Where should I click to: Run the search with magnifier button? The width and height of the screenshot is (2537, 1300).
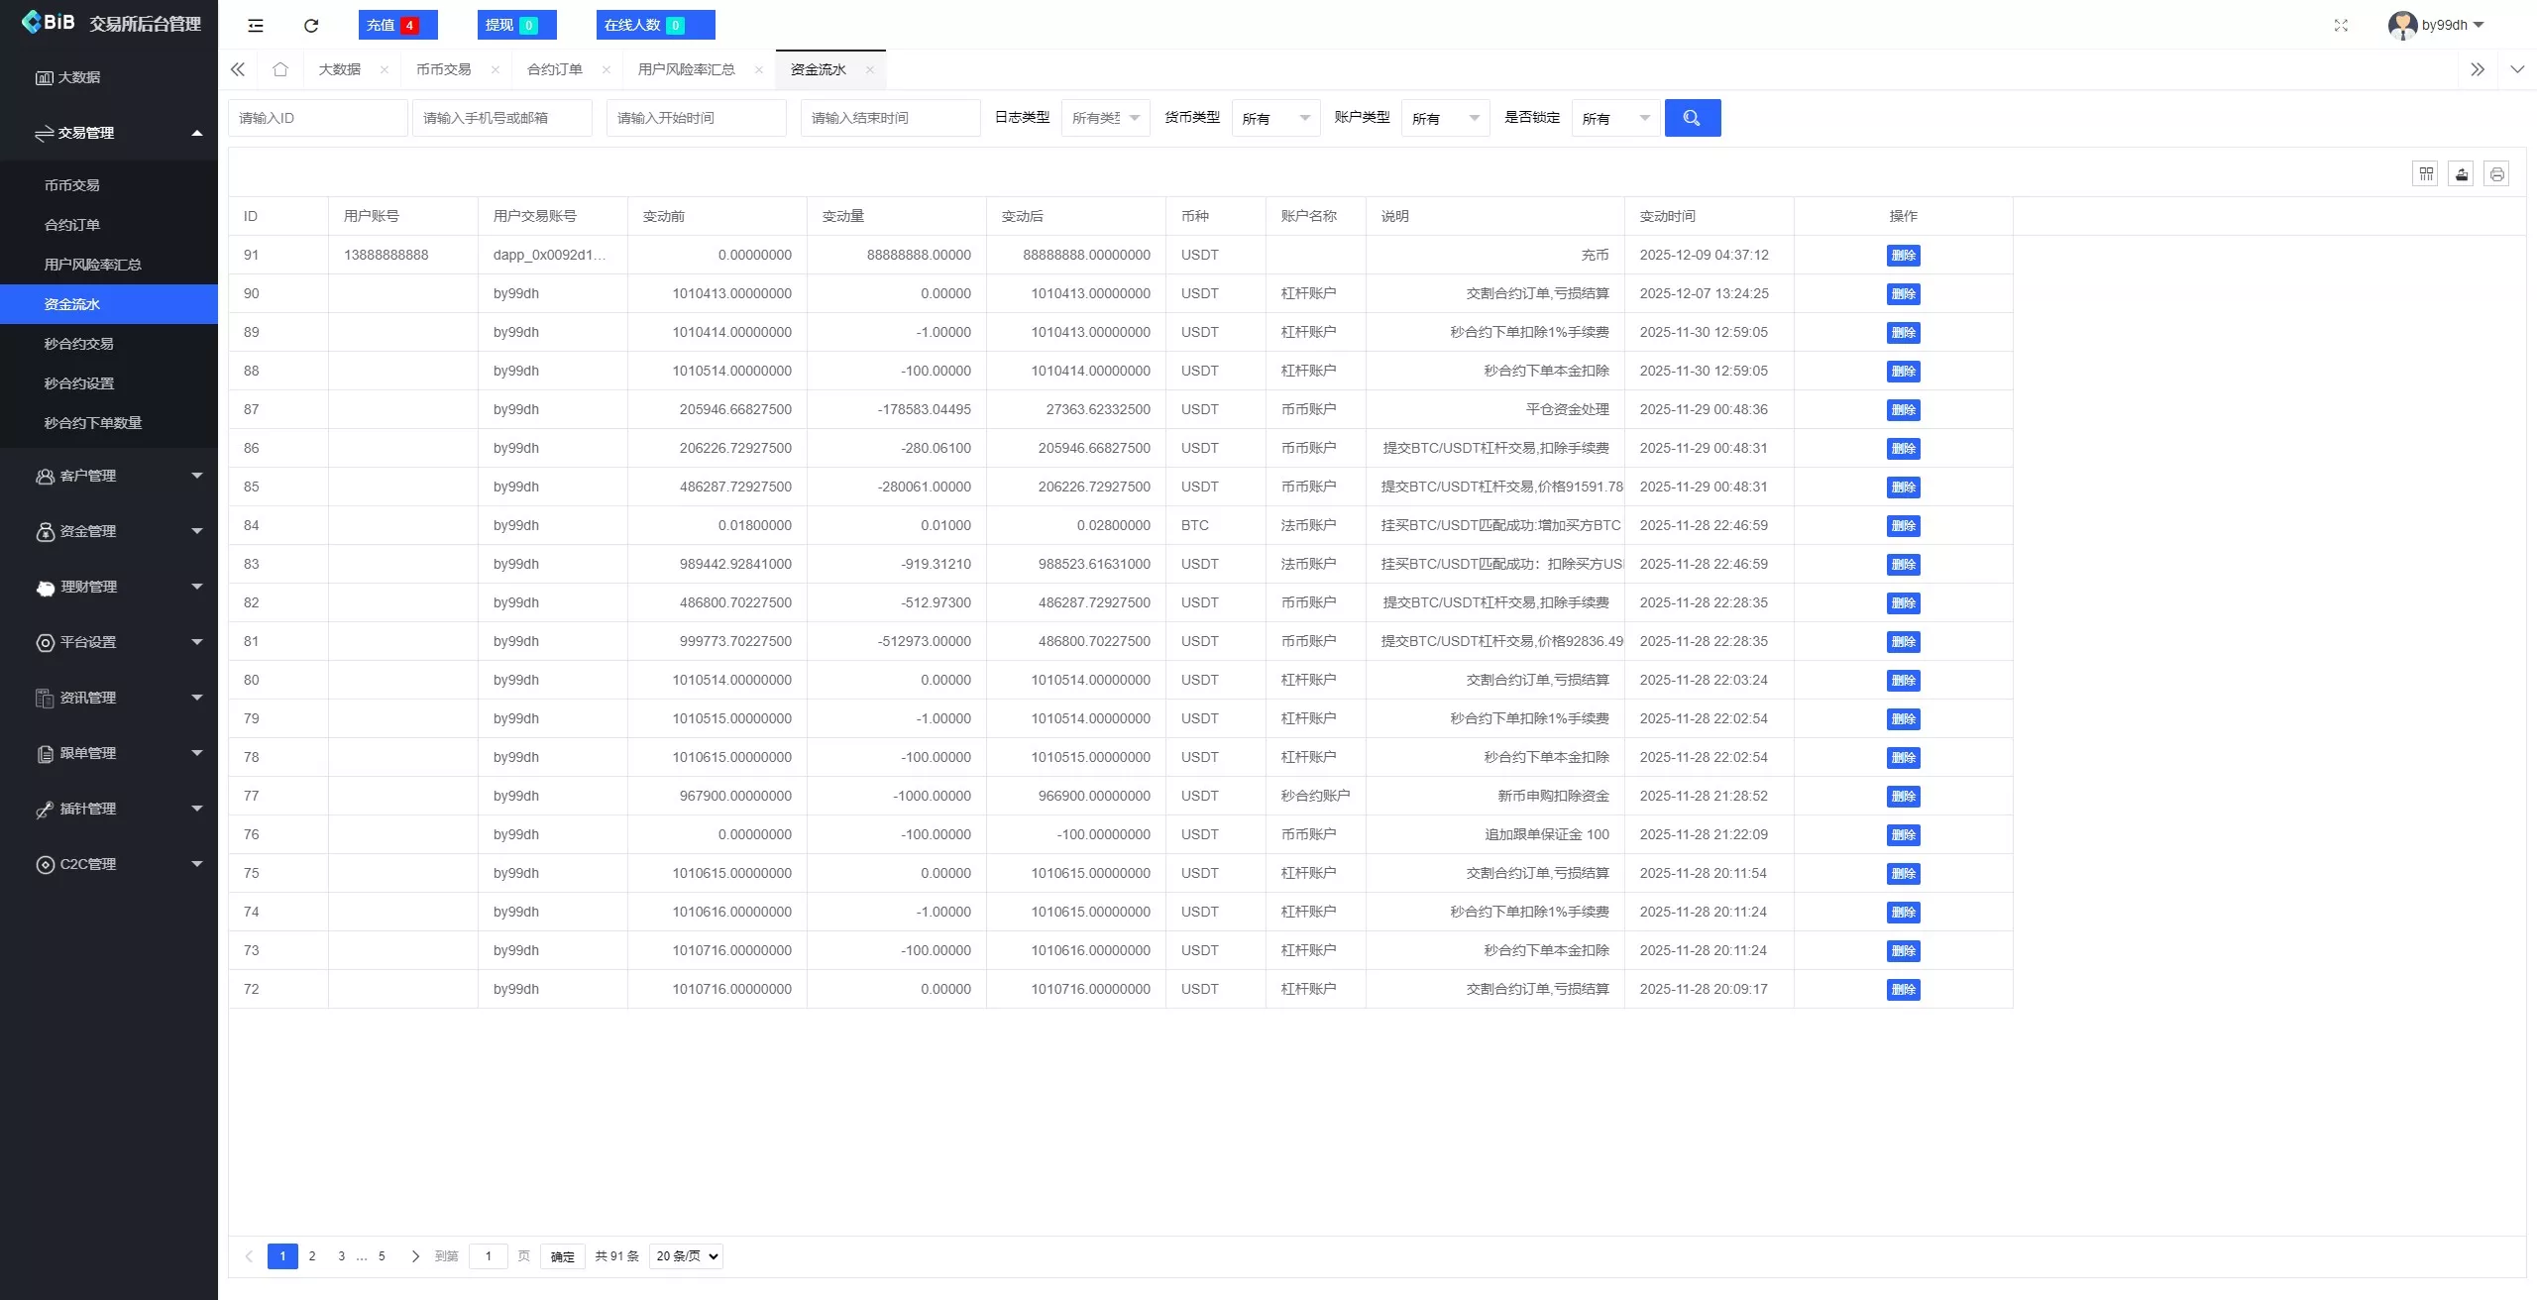point(1693,118)
